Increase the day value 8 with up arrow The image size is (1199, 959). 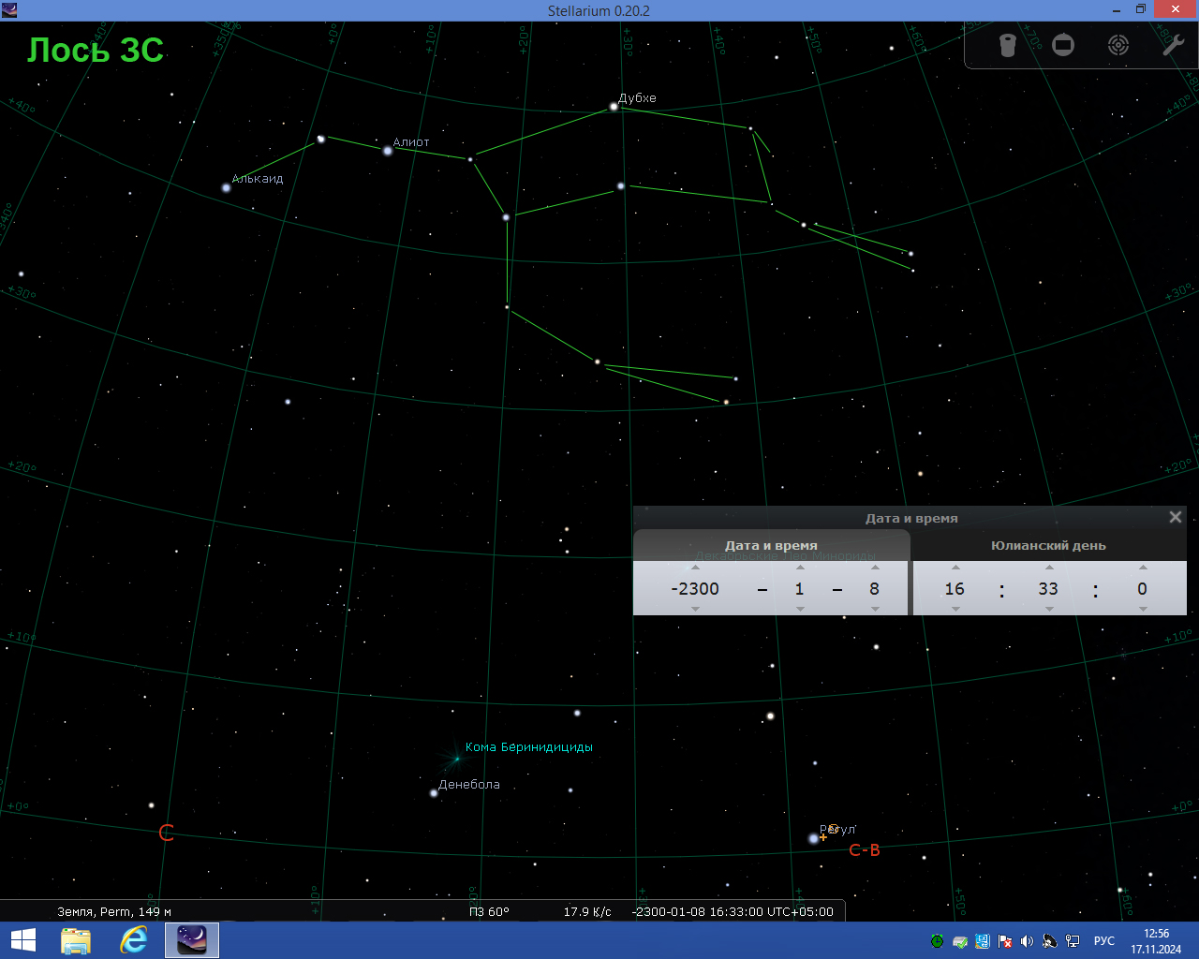point(875,568)
